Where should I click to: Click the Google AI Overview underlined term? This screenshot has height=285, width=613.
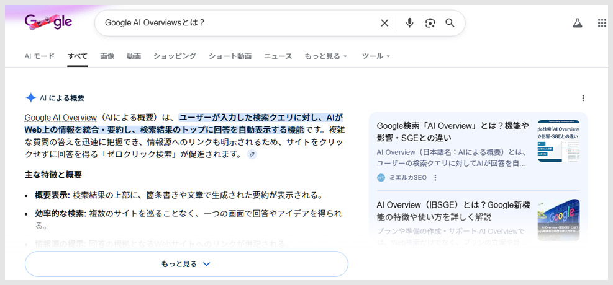pos(61,117)
